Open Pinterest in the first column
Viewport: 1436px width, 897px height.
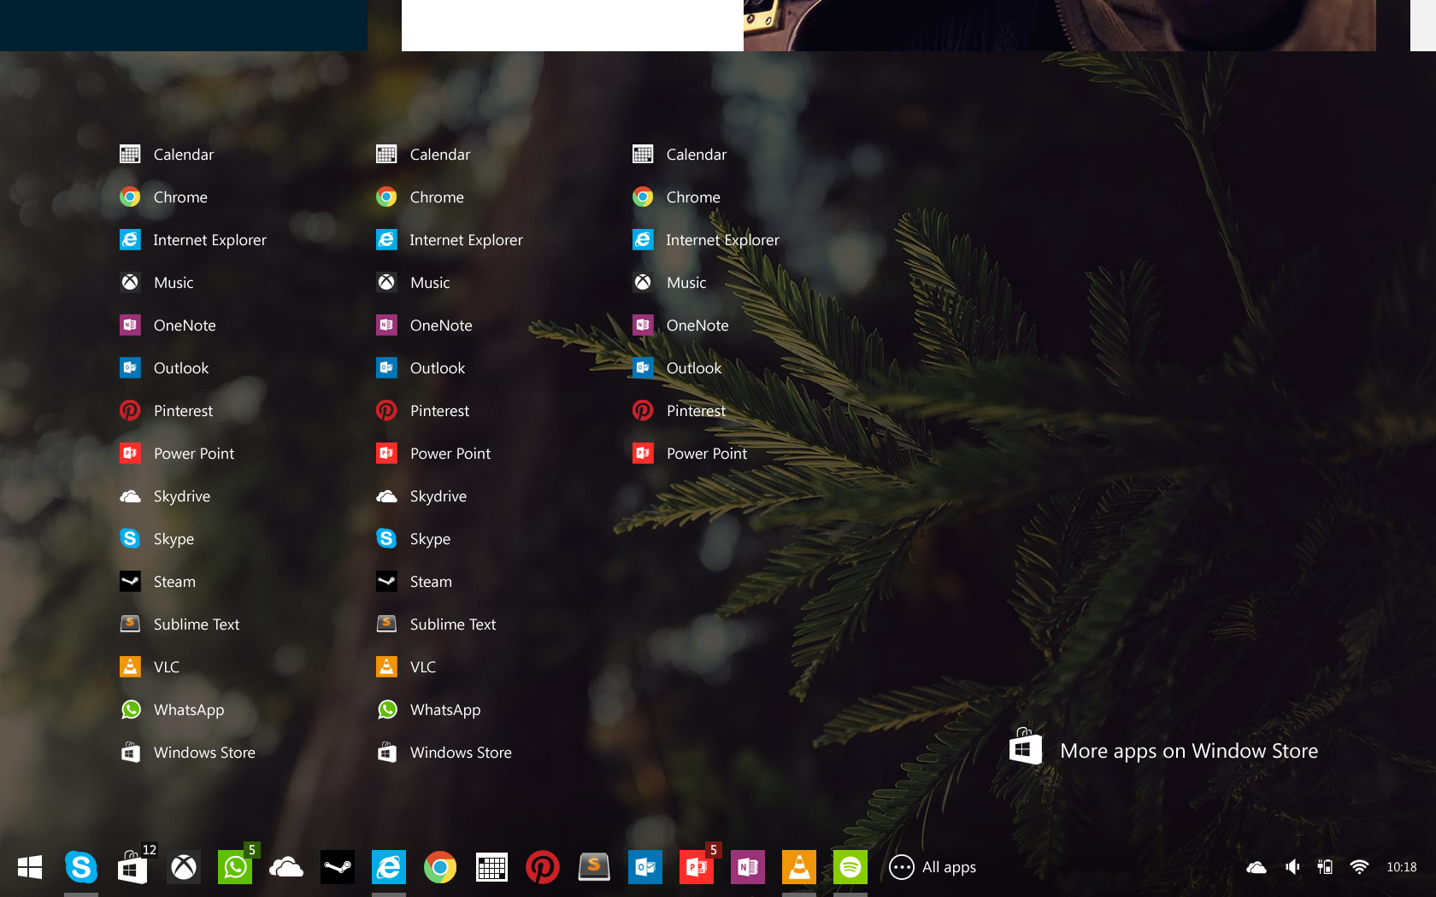[166, 410]
